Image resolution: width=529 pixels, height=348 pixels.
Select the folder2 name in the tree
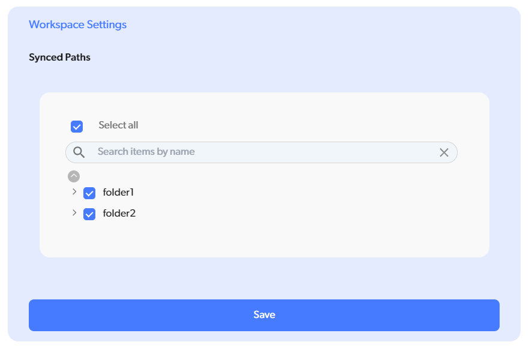(x=119, y=213)
